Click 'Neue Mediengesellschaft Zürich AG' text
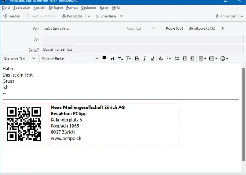Screen dimensions: 246x175 coord(88,107)
